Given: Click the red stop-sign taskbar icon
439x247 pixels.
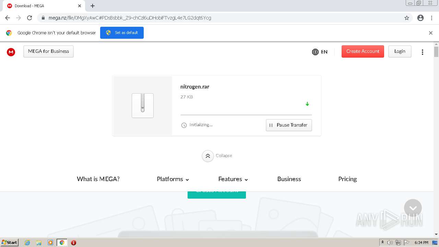Looking at the screenshot, I should pos(73,243).
